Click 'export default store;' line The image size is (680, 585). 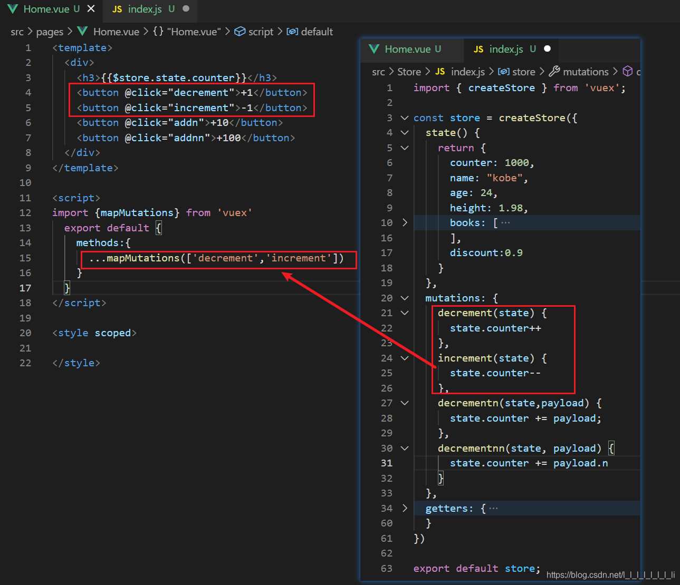pos(477,569)
